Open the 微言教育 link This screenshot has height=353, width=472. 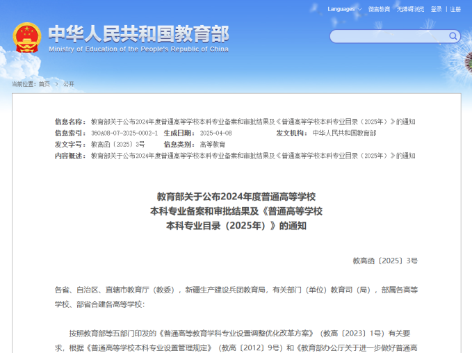(x=379, y=9)
